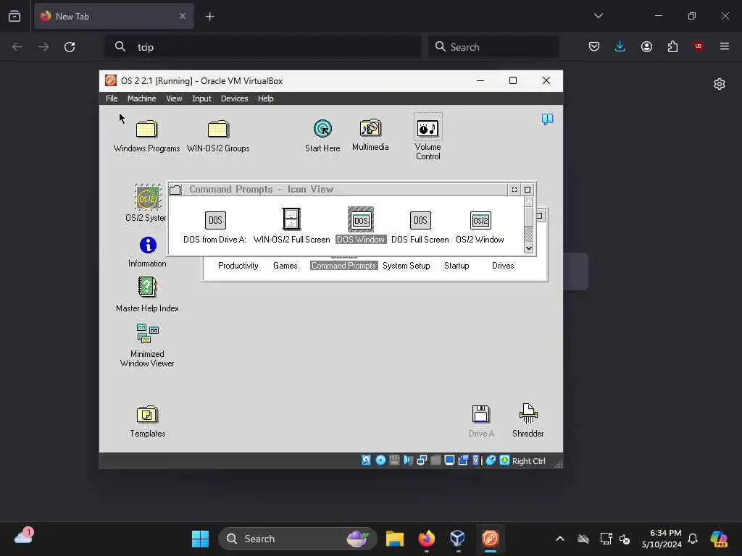Click the Windows taskbar Search box
742x556 pixels.
(x=297, y=539)
